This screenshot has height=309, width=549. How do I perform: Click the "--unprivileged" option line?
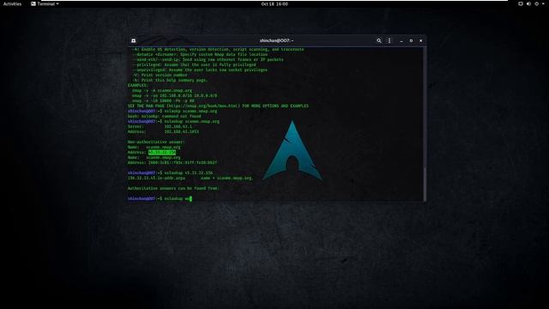pos(200,70)
